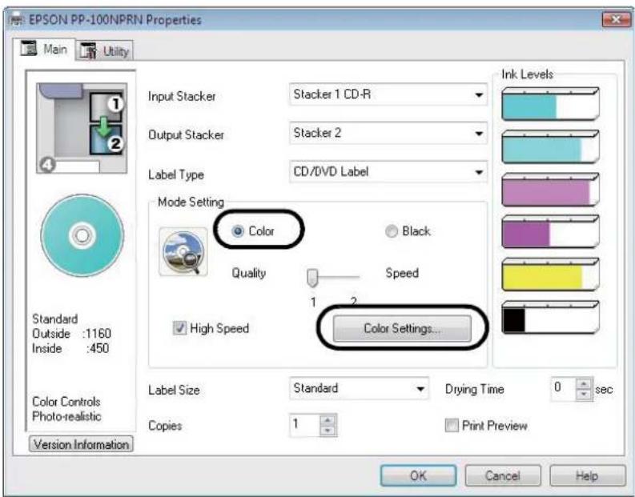Click the Drying Time input field
Image resolution: width=635 pixels, height=497 pixels.
[x=563, y=389]
